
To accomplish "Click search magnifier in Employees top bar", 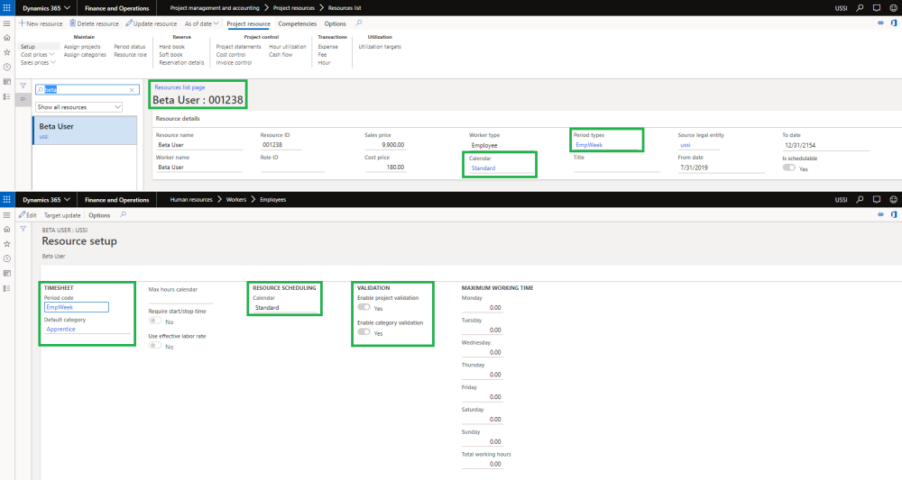I will coord(860,200).
